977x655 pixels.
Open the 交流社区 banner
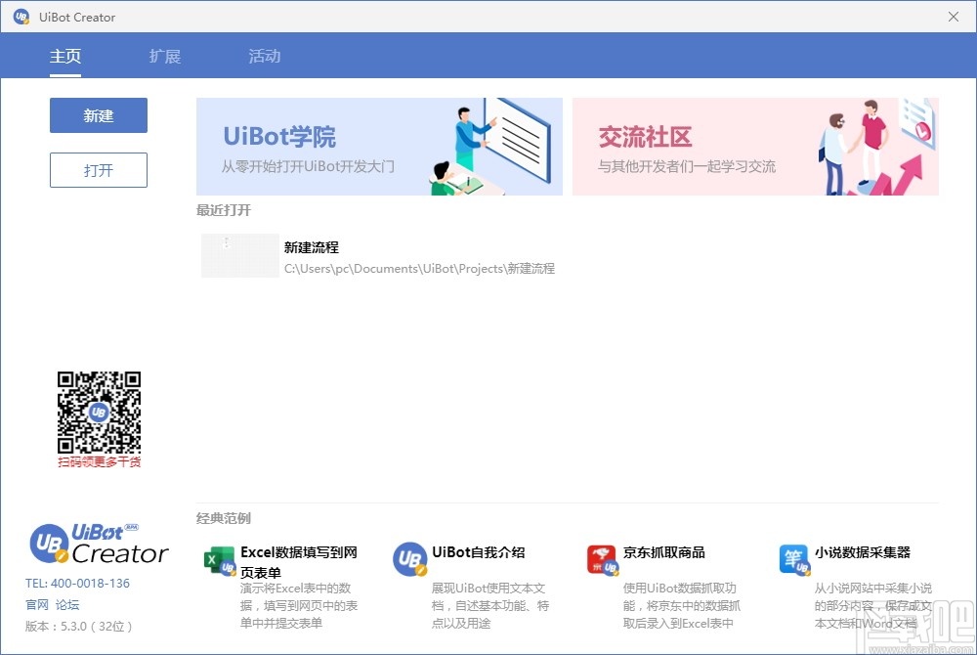756,147
